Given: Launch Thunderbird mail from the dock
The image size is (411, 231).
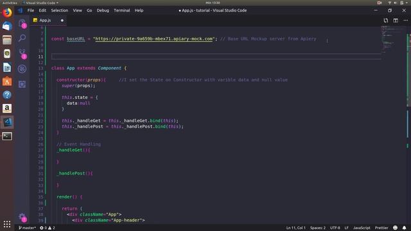Looking at the screenshot, I should [x=7, y=26].
